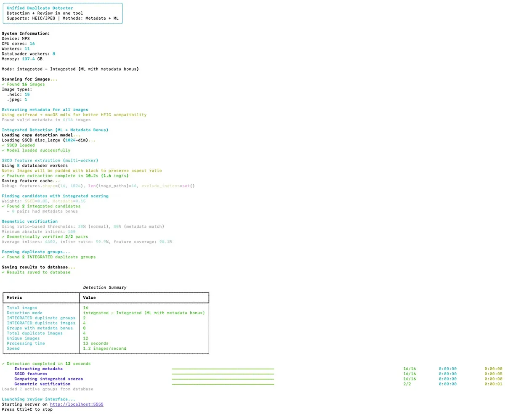Image resolution: width=505 pixels, height=414 pixels.
Task: Click 'Groups with metadata bonus' row label
Action: point(40,328)
